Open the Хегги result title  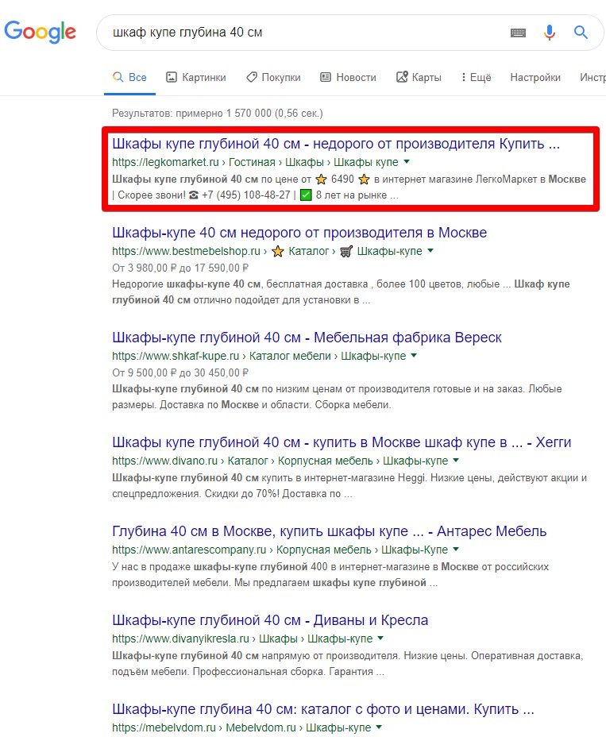coord(342,442)
